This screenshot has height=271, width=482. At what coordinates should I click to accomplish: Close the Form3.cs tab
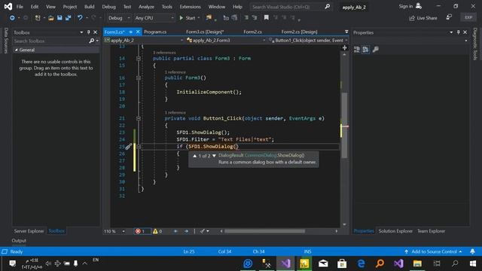(x=138, y=32)
